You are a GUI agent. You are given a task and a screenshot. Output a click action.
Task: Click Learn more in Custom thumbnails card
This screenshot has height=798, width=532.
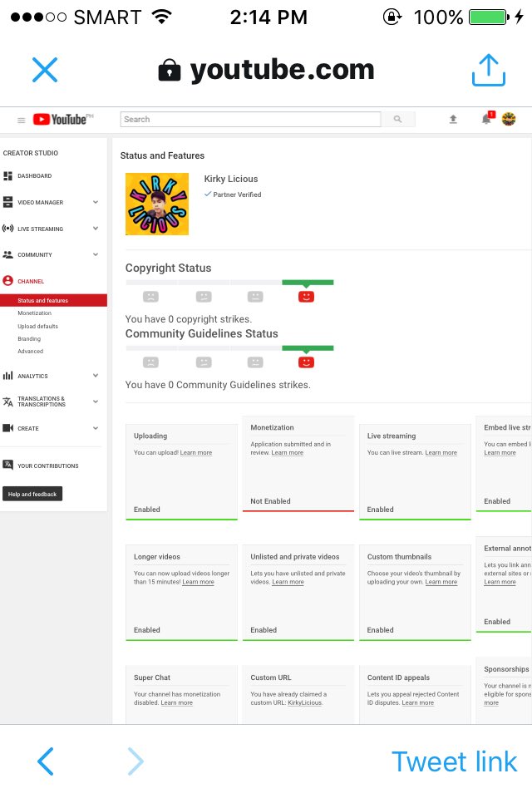tap(441, 582)
